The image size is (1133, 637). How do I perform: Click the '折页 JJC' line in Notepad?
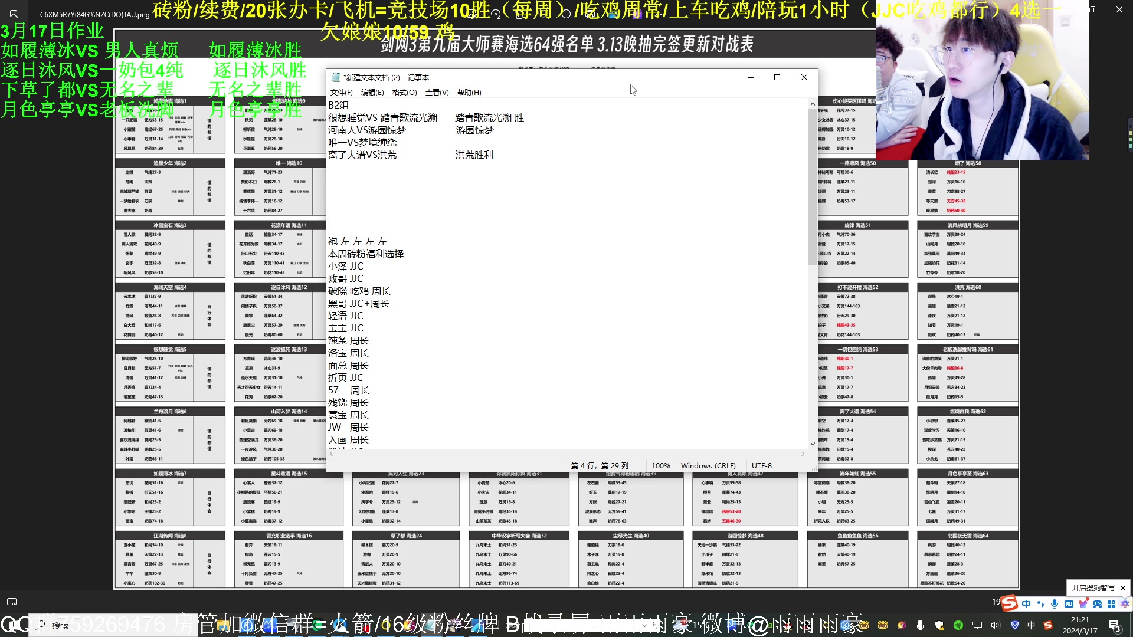tap(346, 378)
